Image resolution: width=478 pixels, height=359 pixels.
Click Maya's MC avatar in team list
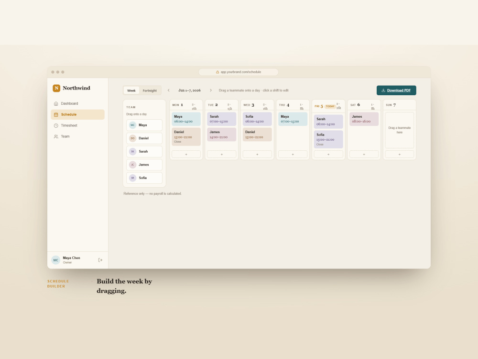(132, 125)
